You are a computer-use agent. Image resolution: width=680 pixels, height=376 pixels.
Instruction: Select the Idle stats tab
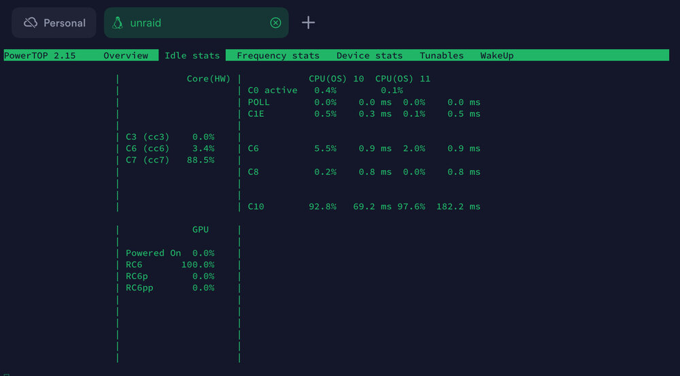point(192,56)
